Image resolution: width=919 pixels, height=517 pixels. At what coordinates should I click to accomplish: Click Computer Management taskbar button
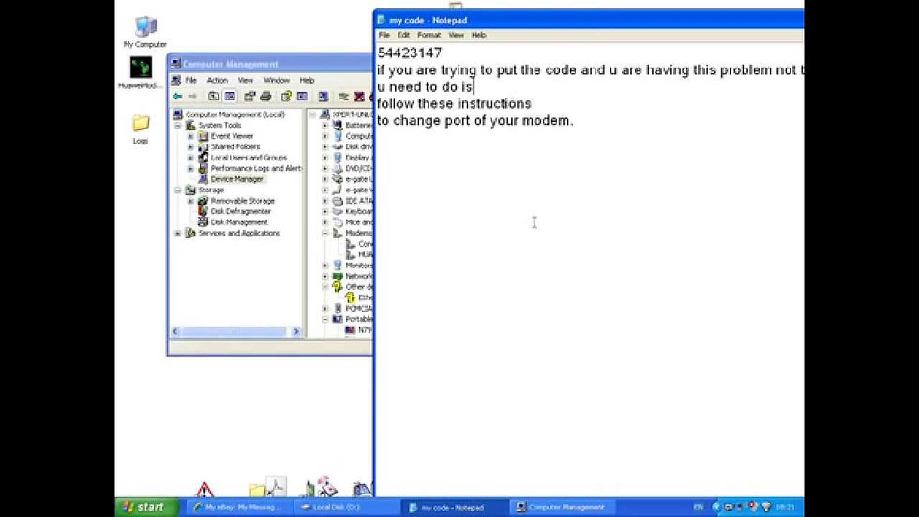click(561, 507)
